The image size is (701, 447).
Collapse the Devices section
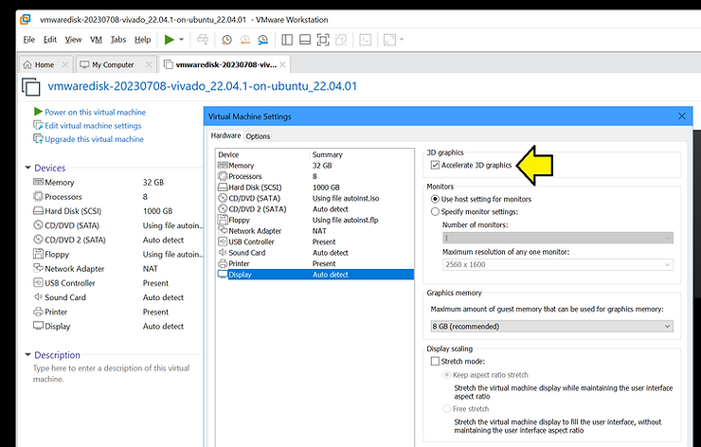click(27, 168)
